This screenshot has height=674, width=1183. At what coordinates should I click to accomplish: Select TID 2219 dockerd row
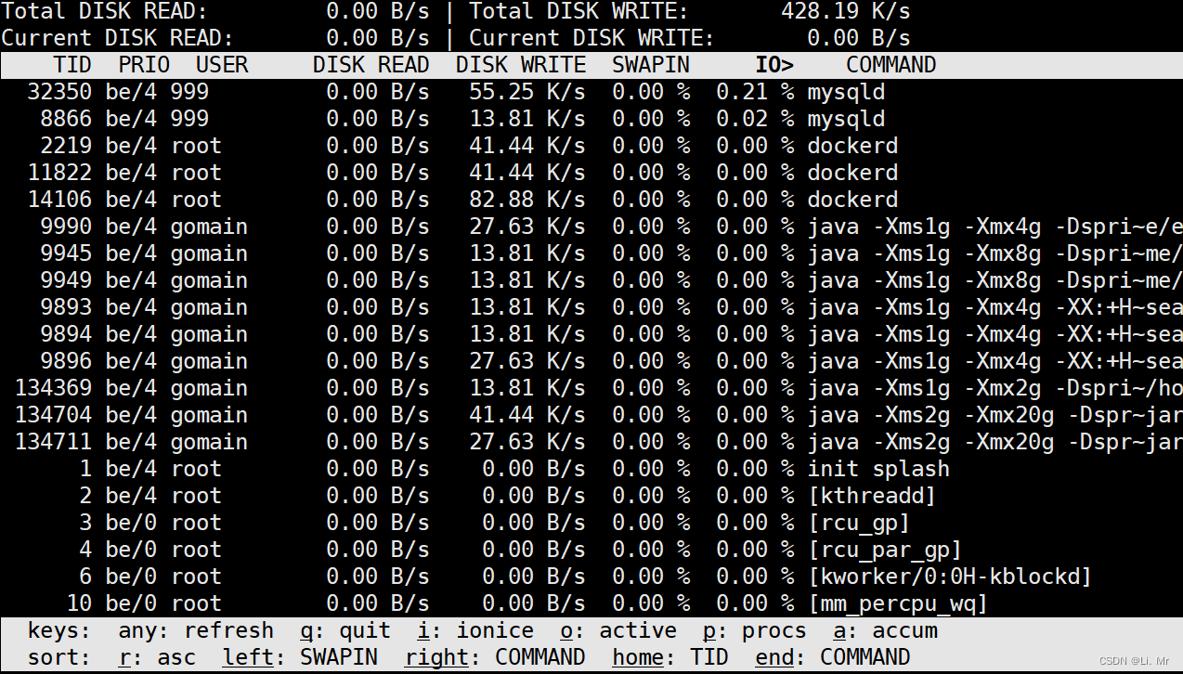click(x=591, y=146)
